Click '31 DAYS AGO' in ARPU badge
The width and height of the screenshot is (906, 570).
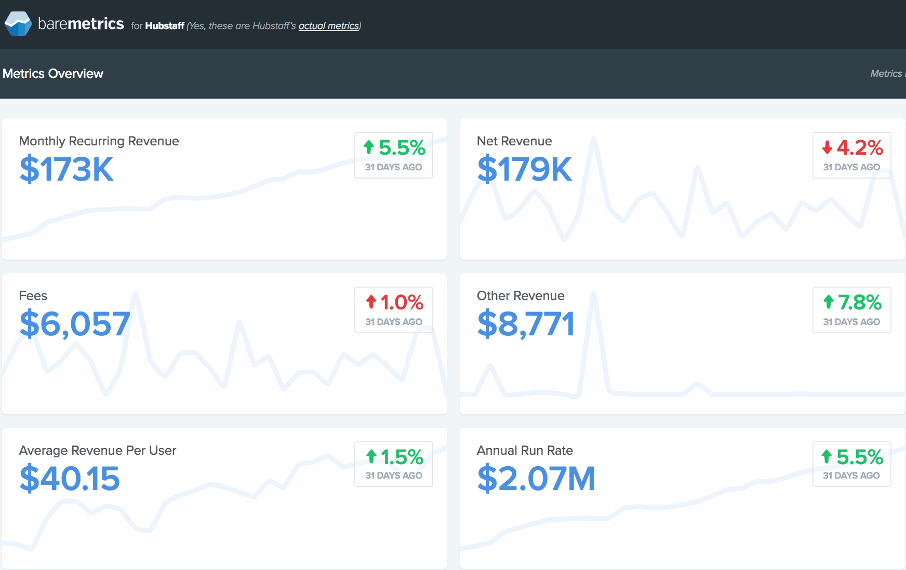[394, 476]
